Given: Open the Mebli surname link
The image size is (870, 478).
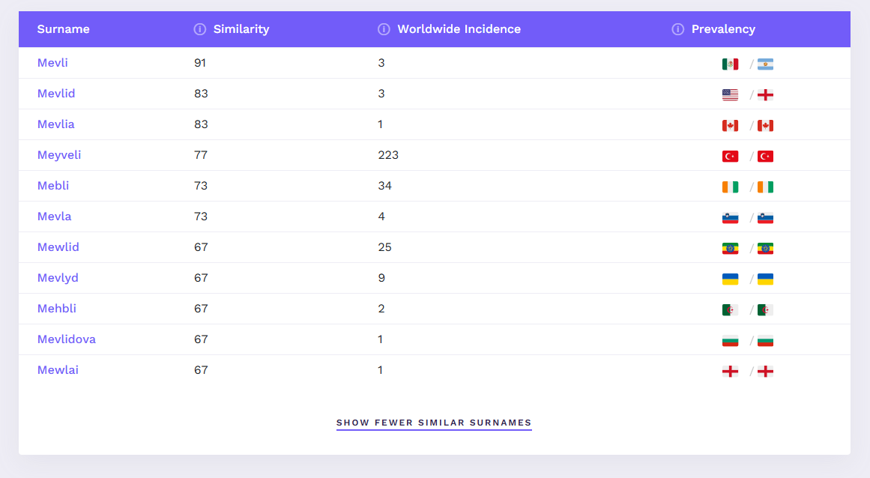Looking at the screenshot, I should pyautogui.click(x=53, y=186).
